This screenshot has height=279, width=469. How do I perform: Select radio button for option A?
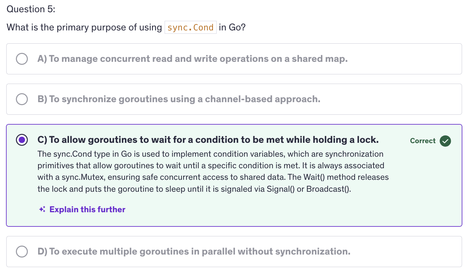pos(22,59)
